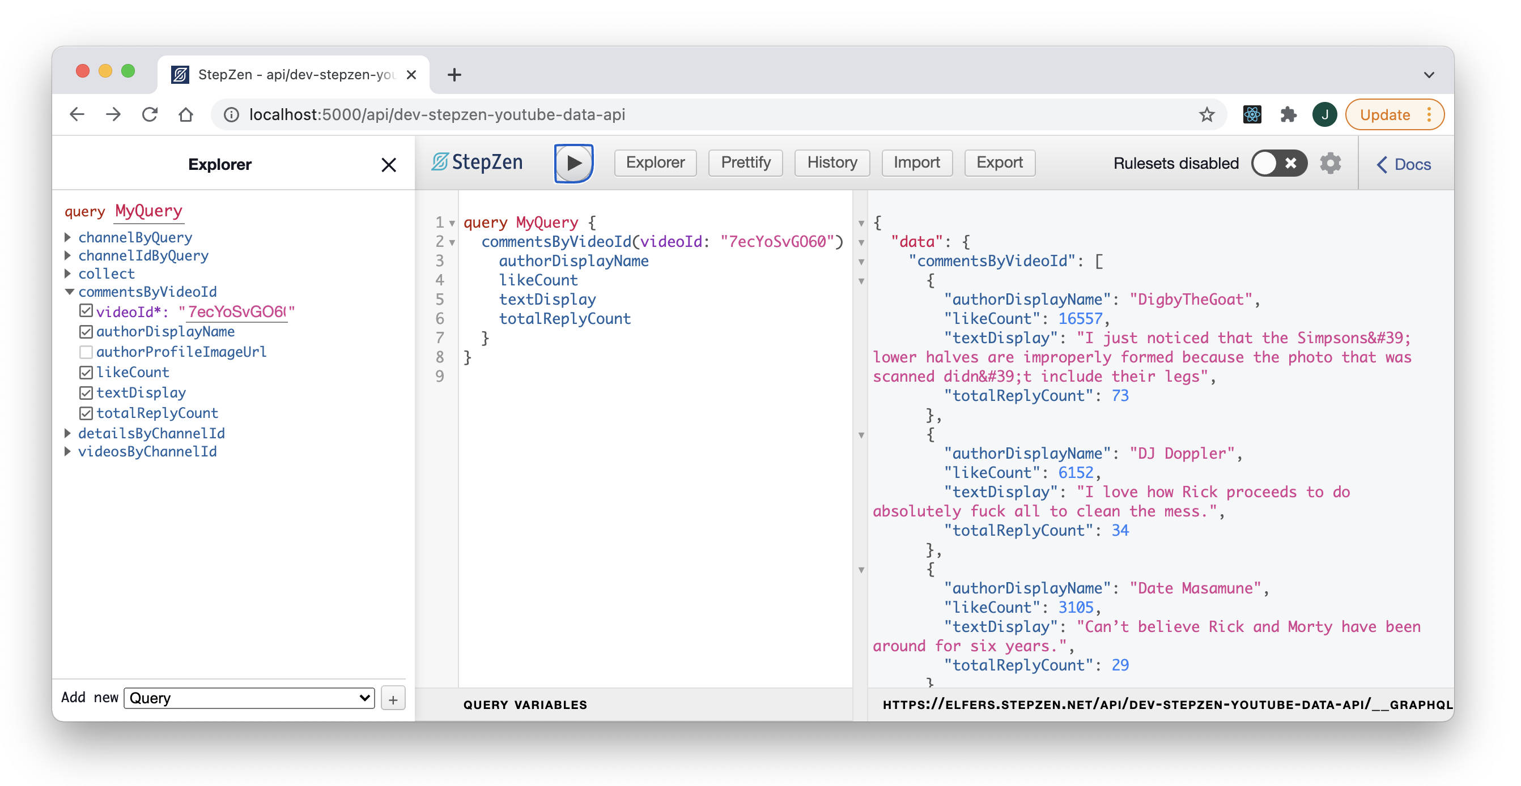Click the browser Update button
The image size is (1521, 786).
pyautogui.click(x=1384, y=114)
